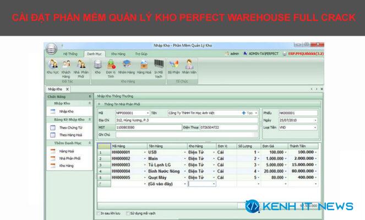
Task: Select cell HH000001
Action: tap(129, 152)
